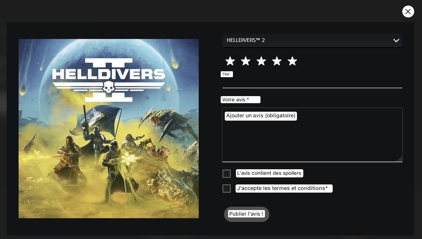
Task: Click the 'Titre' field label
Action: [x=226, y=74]
